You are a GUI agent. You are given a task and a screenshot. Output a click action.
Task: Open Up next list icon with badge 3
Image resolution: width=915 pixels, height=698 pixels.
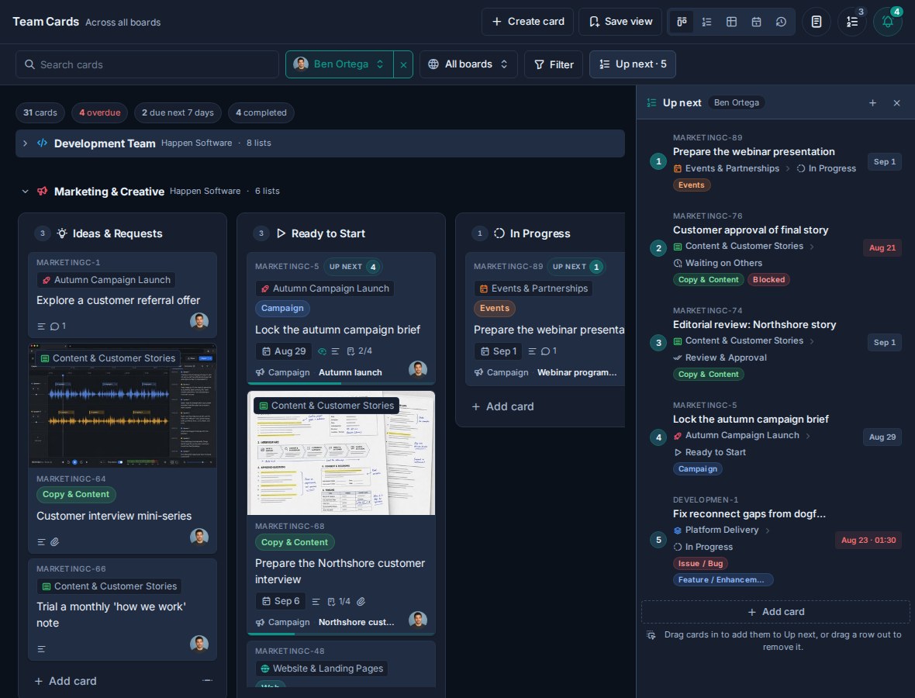coord(852,22)
